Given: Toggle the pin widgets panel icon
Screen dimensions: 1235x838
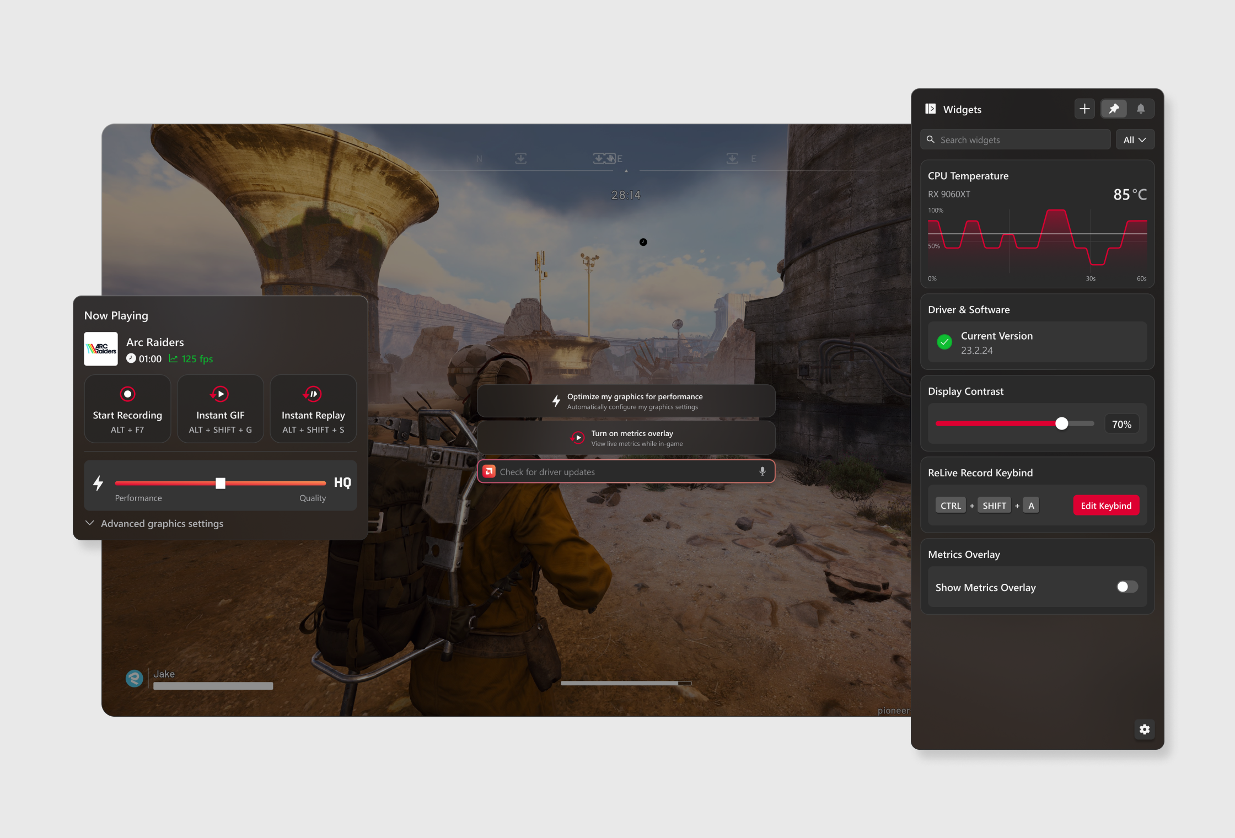Looking at the screenshot, I should pos(1114,109).
